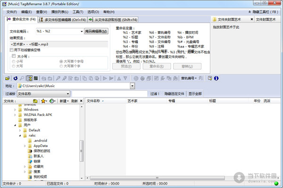Select the 大写 uppercase radio option
The image size is (283, 188).
coord(14,66)
